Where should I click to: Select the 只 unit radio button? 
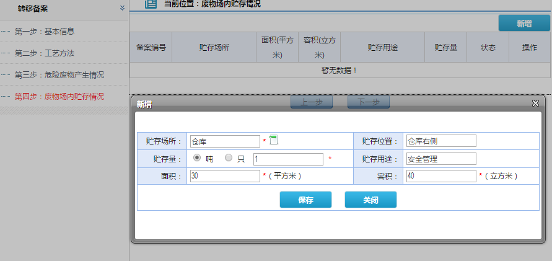click(x=229, y=158)
